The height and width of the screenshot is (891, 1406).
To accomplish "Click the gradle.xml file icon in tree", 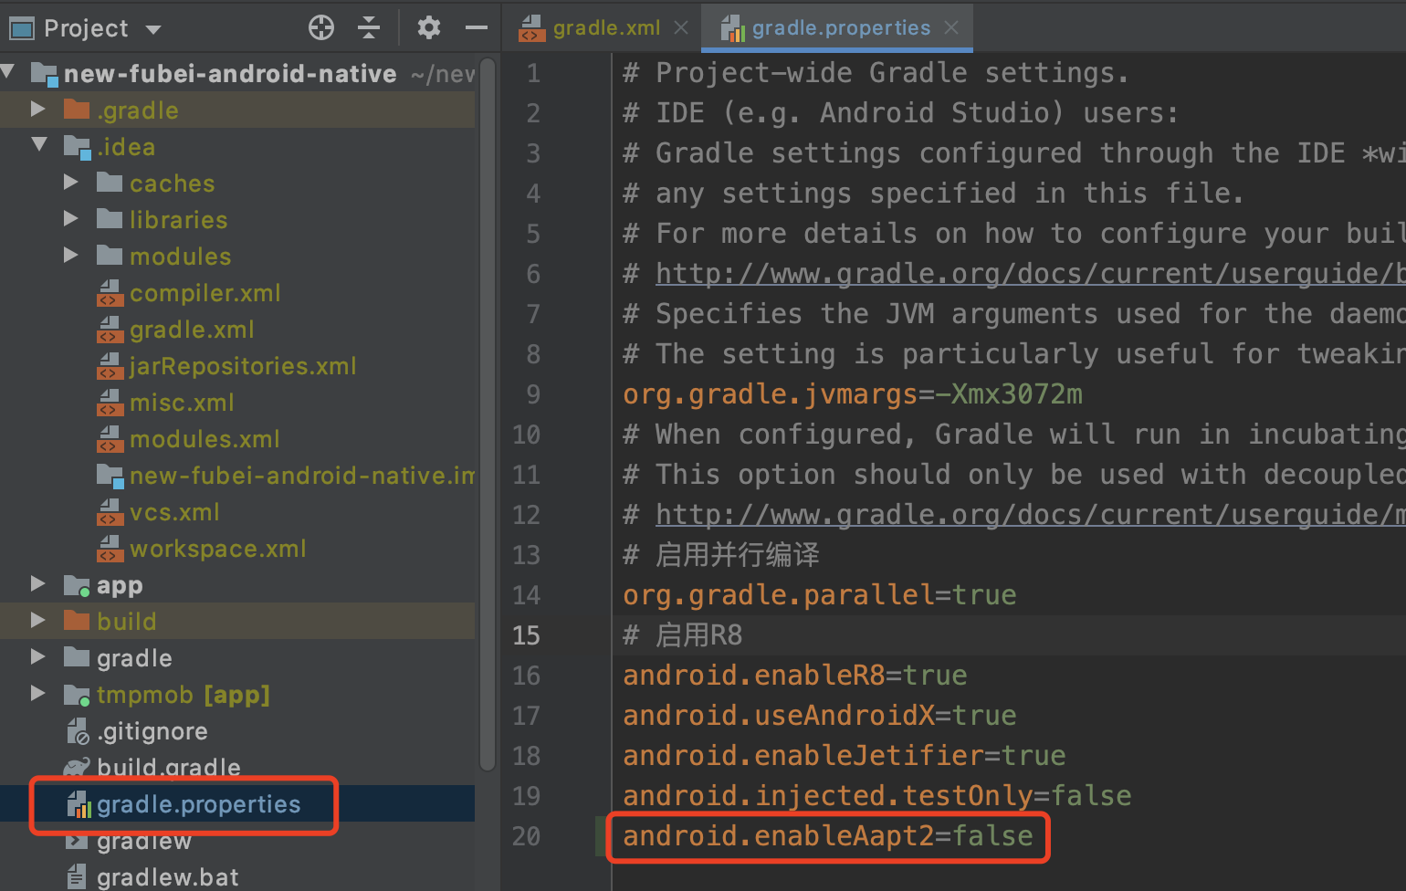I will click(110, 330).
